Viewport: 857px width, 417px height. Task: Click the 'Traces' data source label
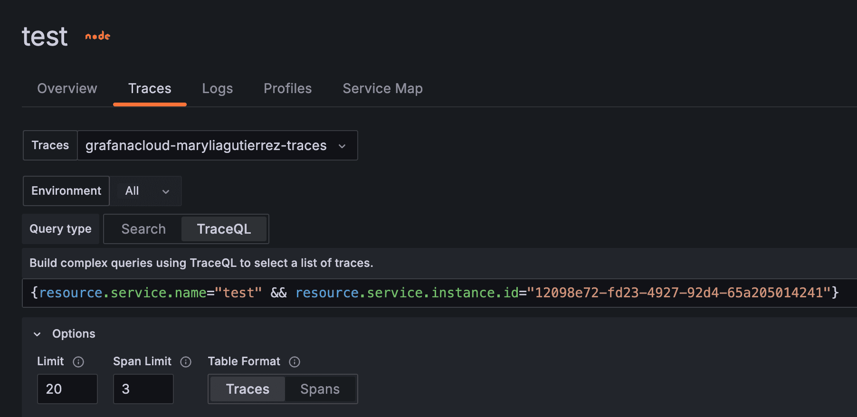(x=50, y=145)
